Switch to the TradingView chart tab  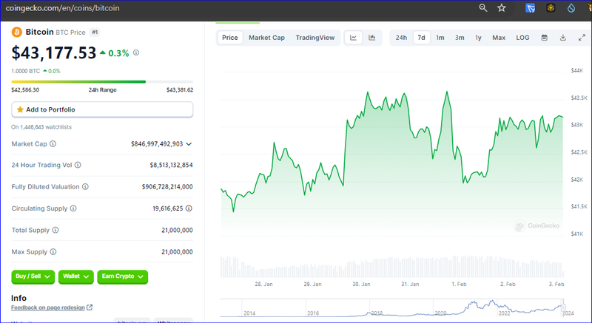pos(315,38)
